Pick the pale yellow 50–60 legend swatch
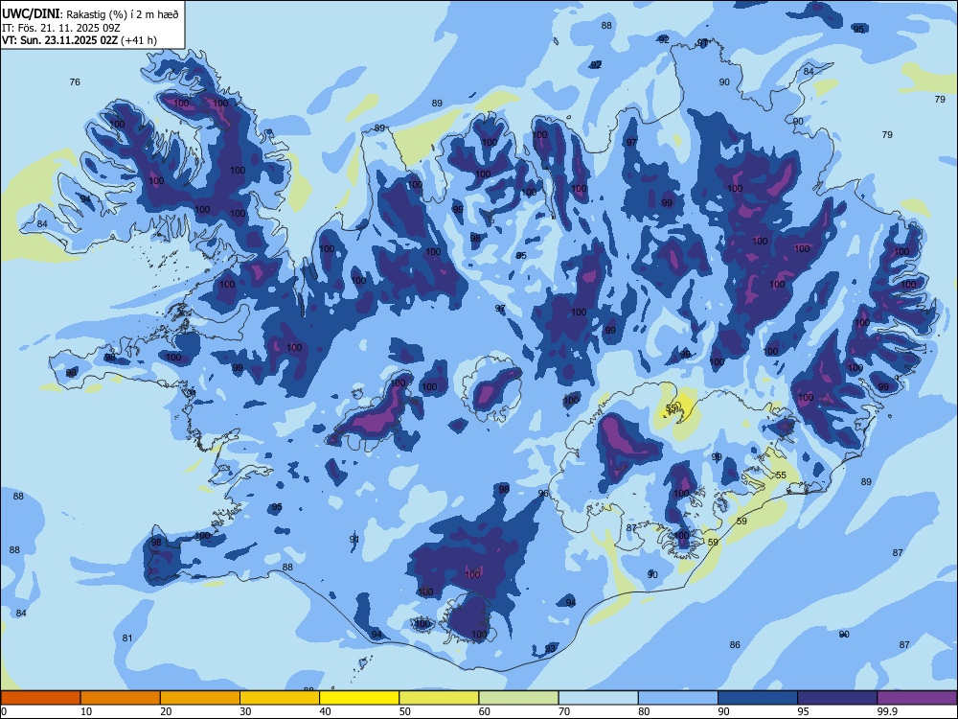Viewport: 958px width, 719px height. pos(439,697)
